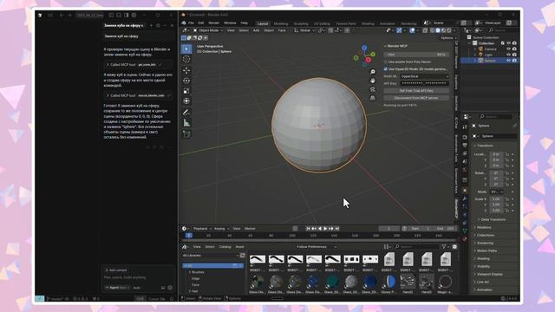Select the Annotate tool
Viewport: 555px width, 312px height.
coord(186,113)
